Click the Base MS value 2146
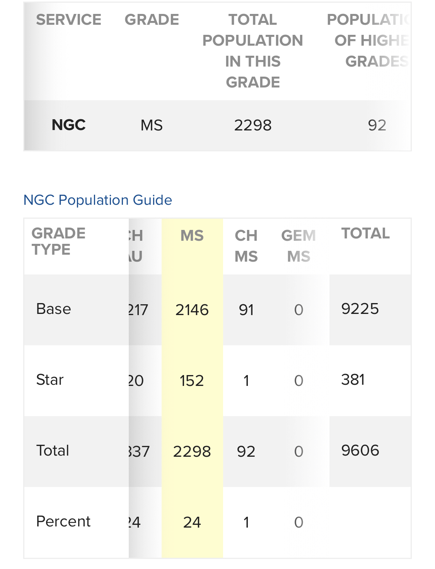Screen dimensions: 435x569 [192, 310]
